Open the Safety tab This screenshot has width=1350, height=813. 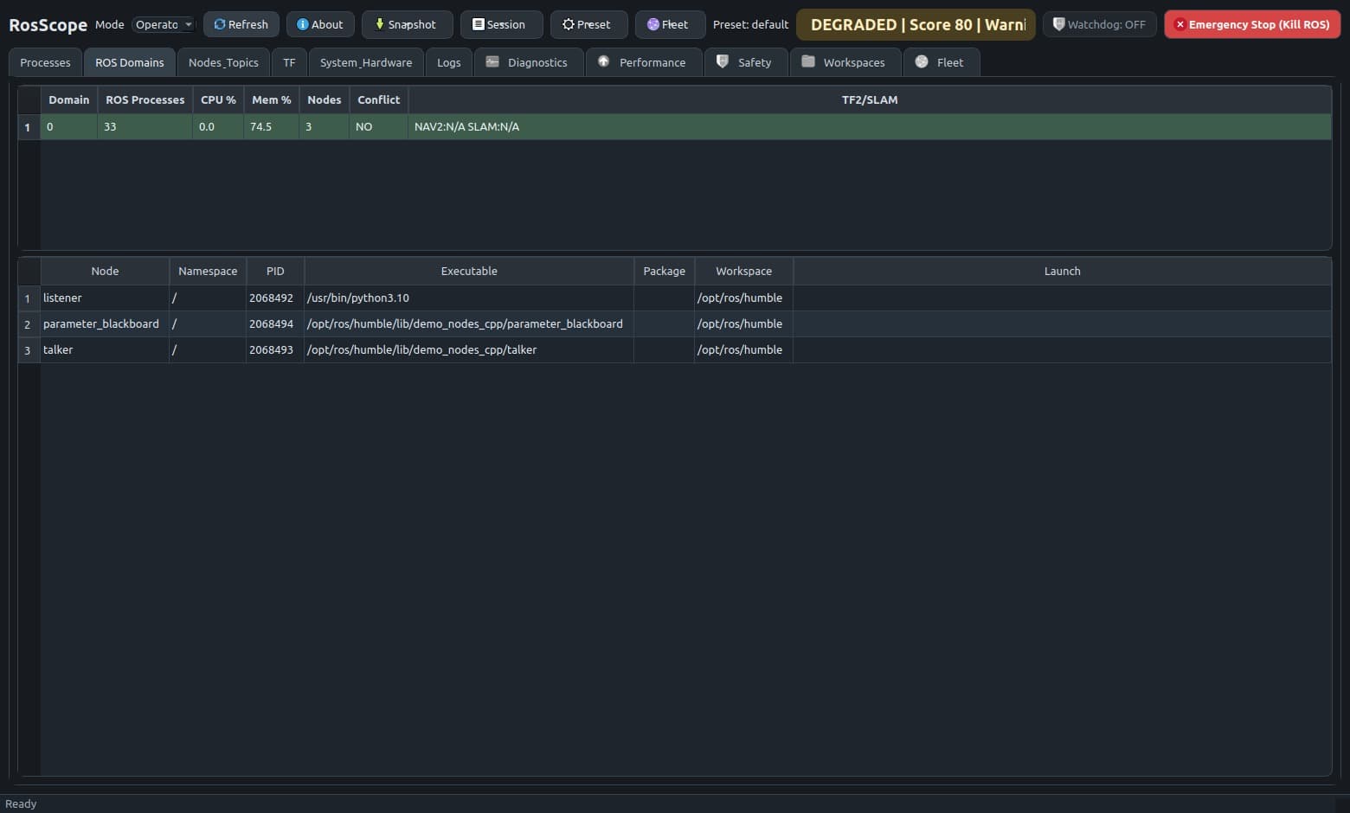pyautogui.click(x=746, y=62)
